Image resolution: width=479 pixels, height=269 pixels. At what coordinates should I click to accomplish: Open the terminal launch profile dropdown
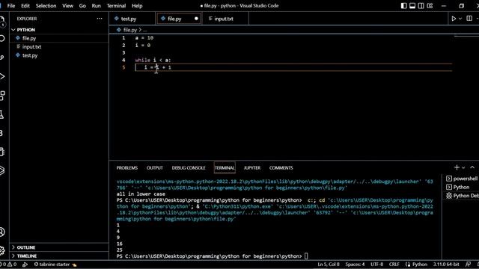[463, 167]
